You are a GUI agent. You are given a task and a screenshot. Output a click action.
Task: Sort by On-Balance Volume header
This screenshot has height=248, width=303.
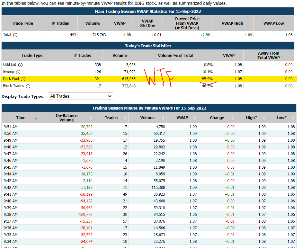tap(67, 118)
